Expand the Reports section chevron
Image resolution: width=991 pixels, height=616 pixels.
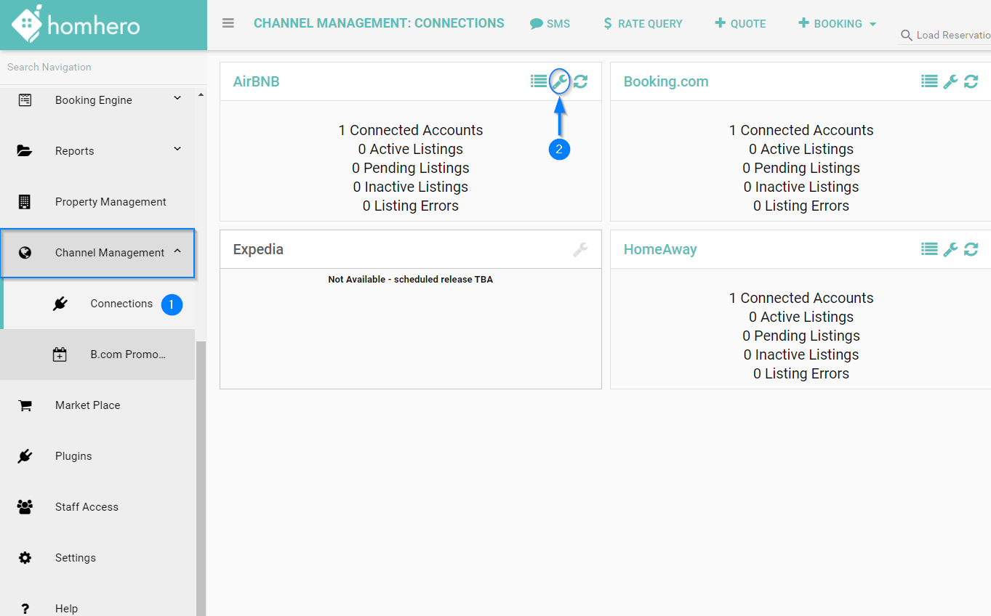(x=177, y=150)
